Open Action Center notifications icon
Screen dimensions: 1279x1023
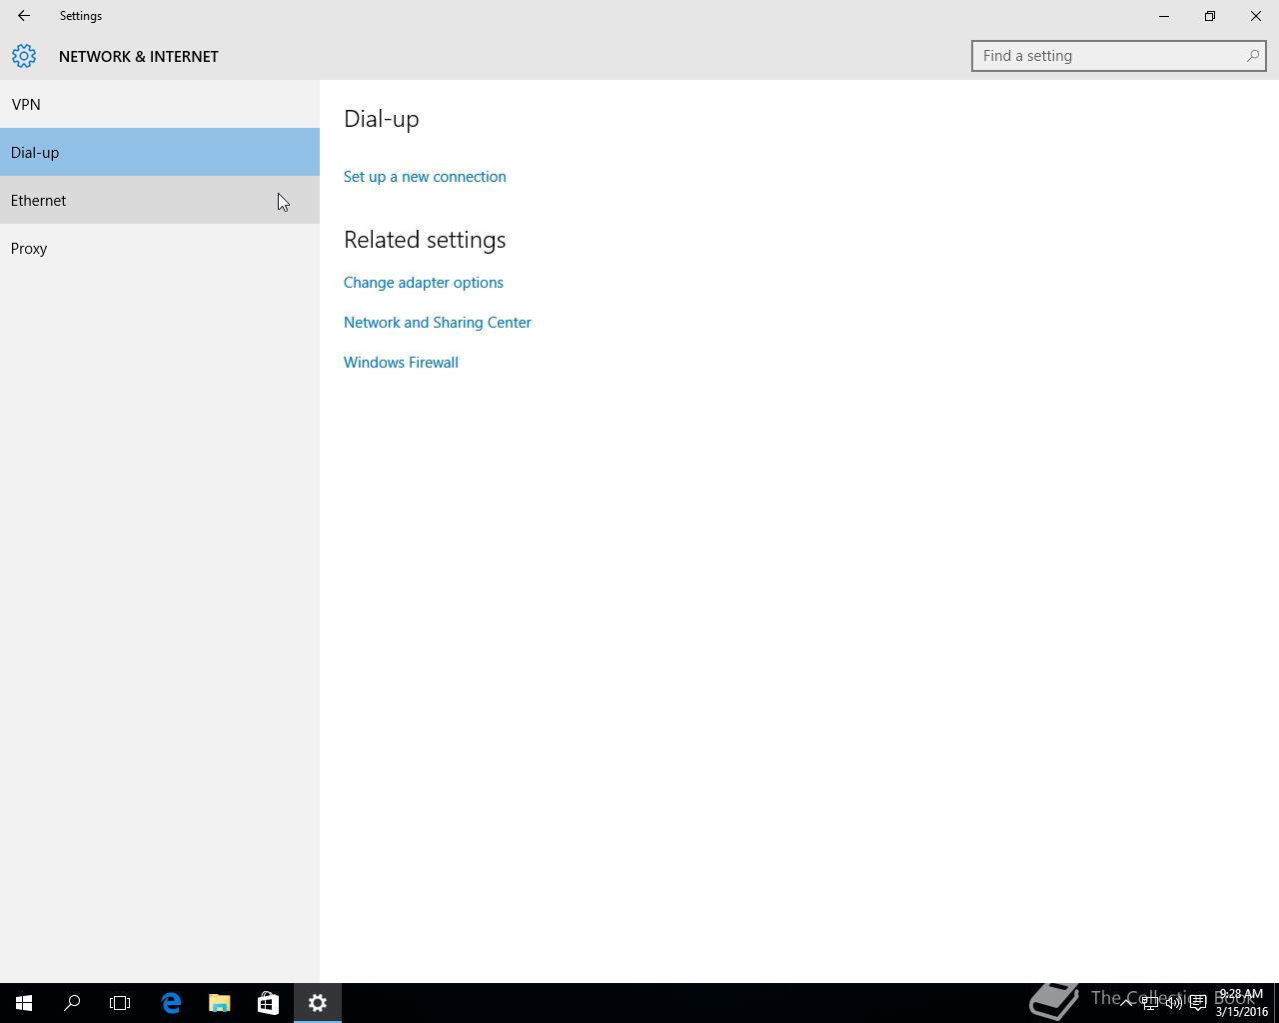[x=1198, y=1003]
